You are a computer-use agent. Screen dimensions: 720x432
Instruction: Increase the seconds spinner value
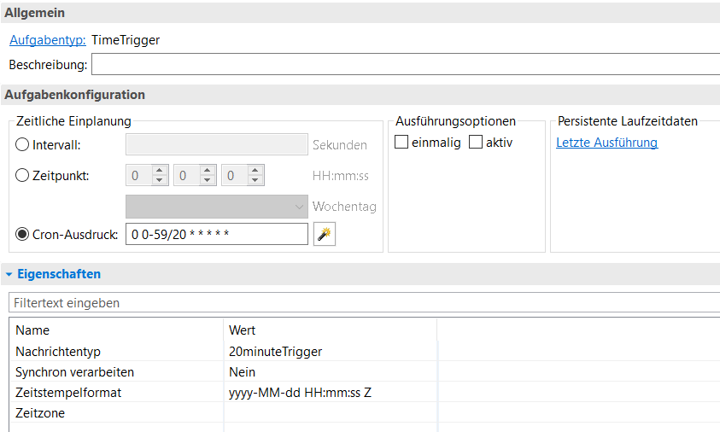[255, 170]
